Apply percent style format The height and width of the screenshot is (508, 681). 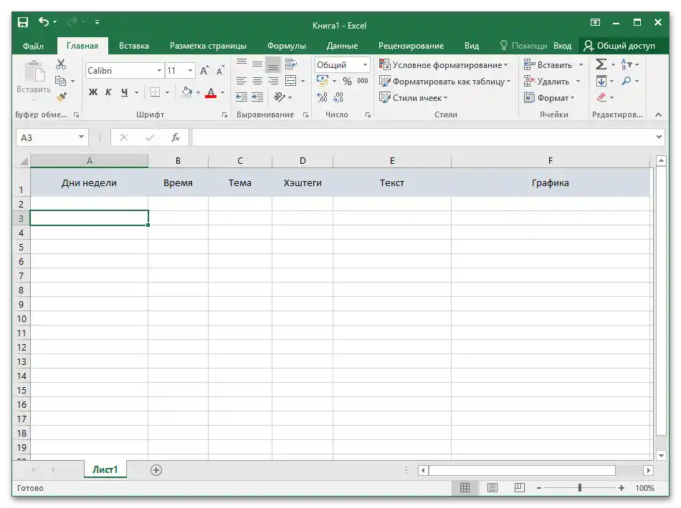347,81
